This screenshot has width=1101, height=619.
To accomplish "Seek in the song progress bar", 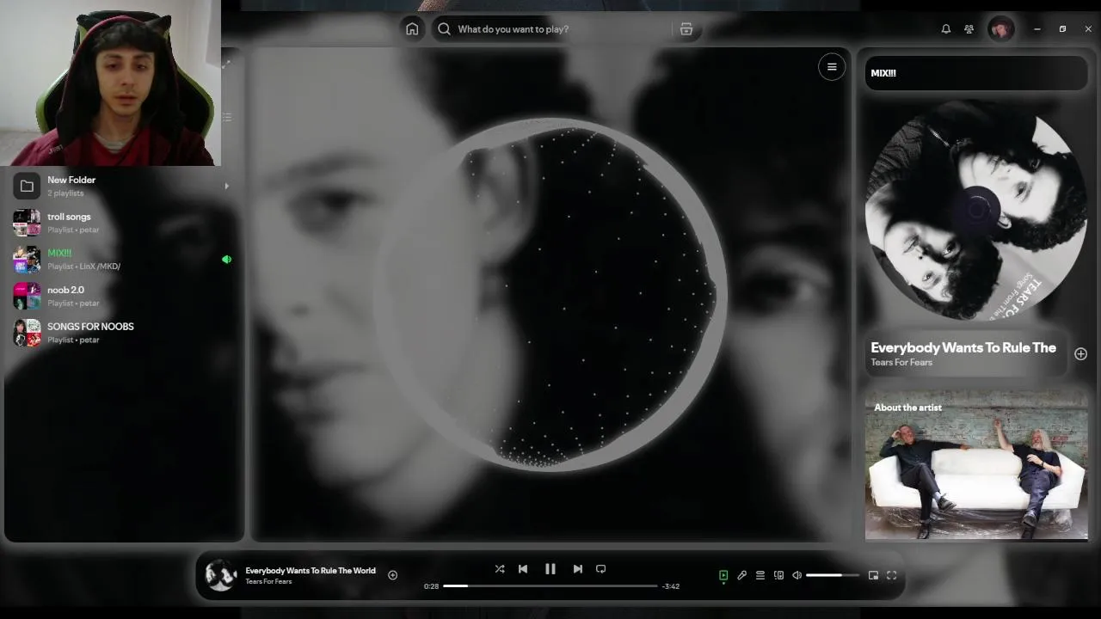I will pyautogui.click(x=550, y=586).
